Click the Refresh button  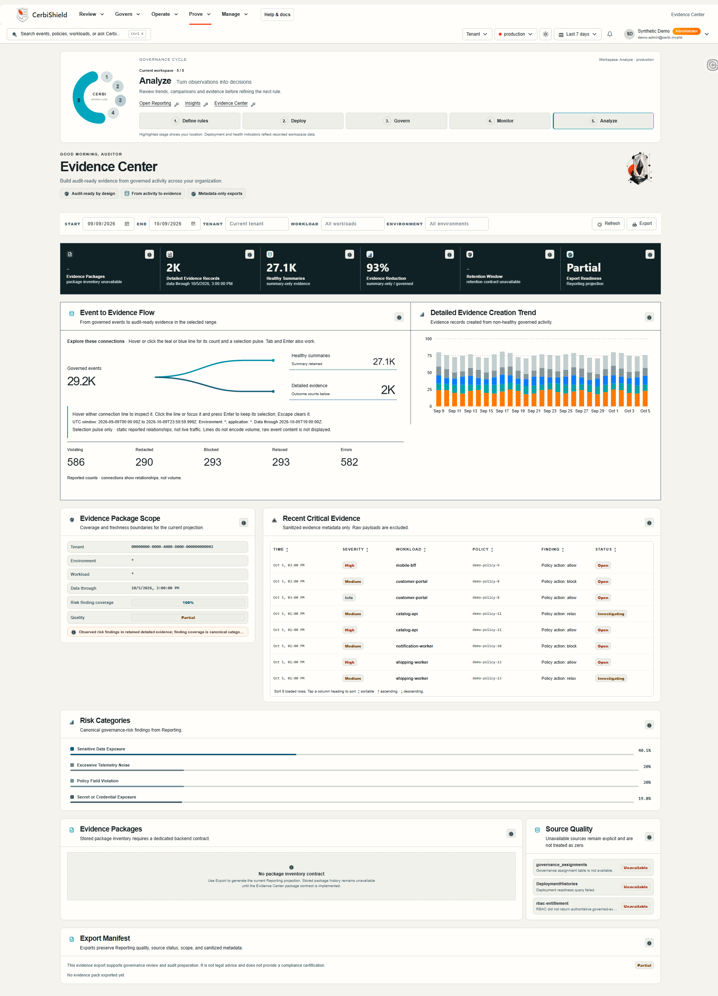click(x=608, y=224)
